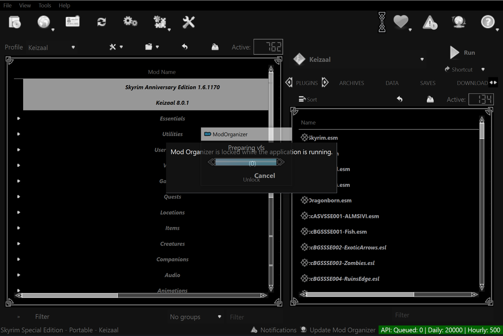Open the Install Mod archive icon
503x336 pixels.
(15, 22)
